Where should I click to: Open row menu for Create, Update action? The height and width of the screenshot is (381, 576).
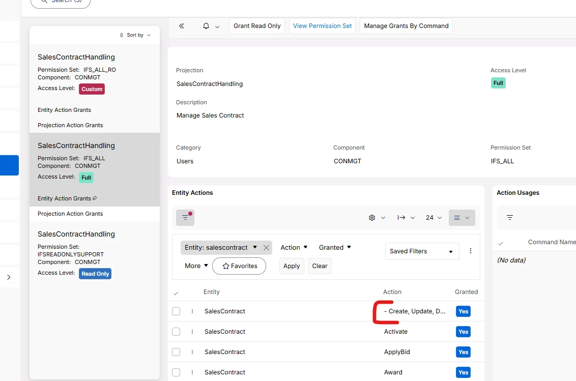[192, 311]
